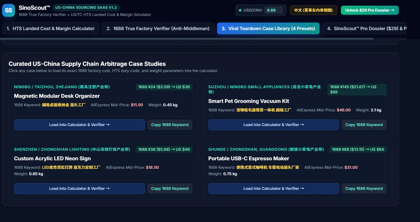Click the 宠物吸毛器理发一体机 超级工厂 keyword
The image size is (420, 222).
[x=264, y=110]
